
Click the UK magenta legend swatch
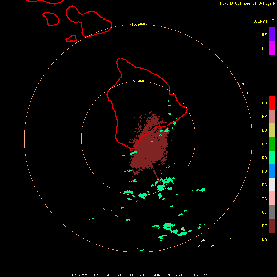pyautogui.click(x=272, y=48)
